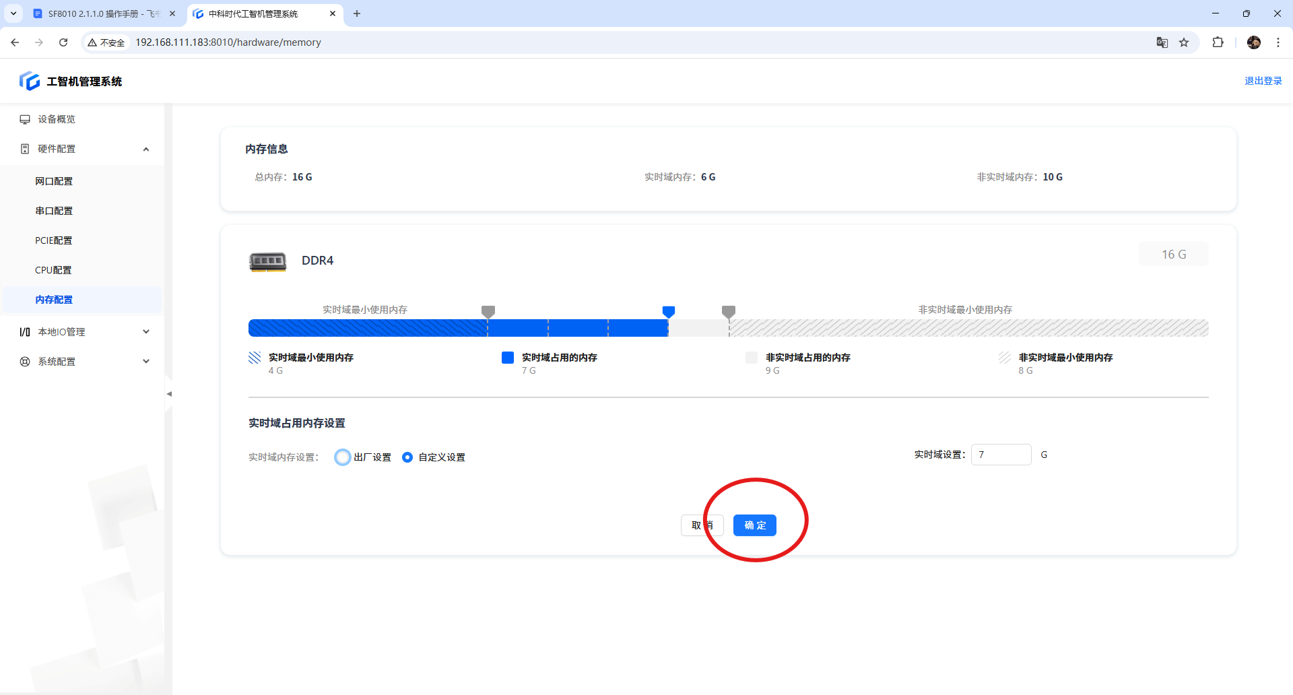Select the 出厂设置 radio option
Image resolution: width=1293 pixels, height=695 pixels.
click(x=343, y=457)
